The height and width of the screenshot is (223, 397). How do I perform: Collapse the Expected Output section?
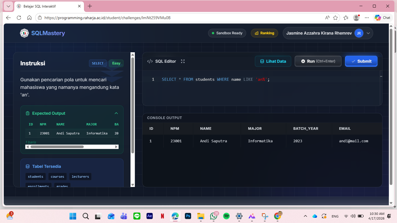point(116,113)
